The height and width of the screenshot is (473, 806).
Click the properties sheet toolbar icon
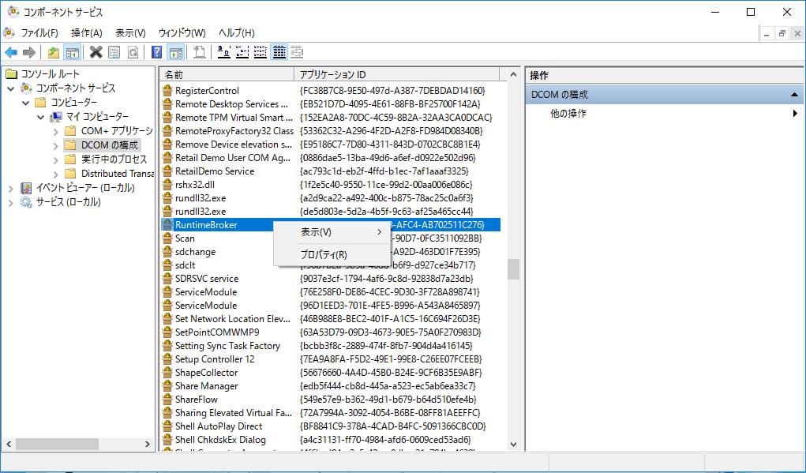114,52
